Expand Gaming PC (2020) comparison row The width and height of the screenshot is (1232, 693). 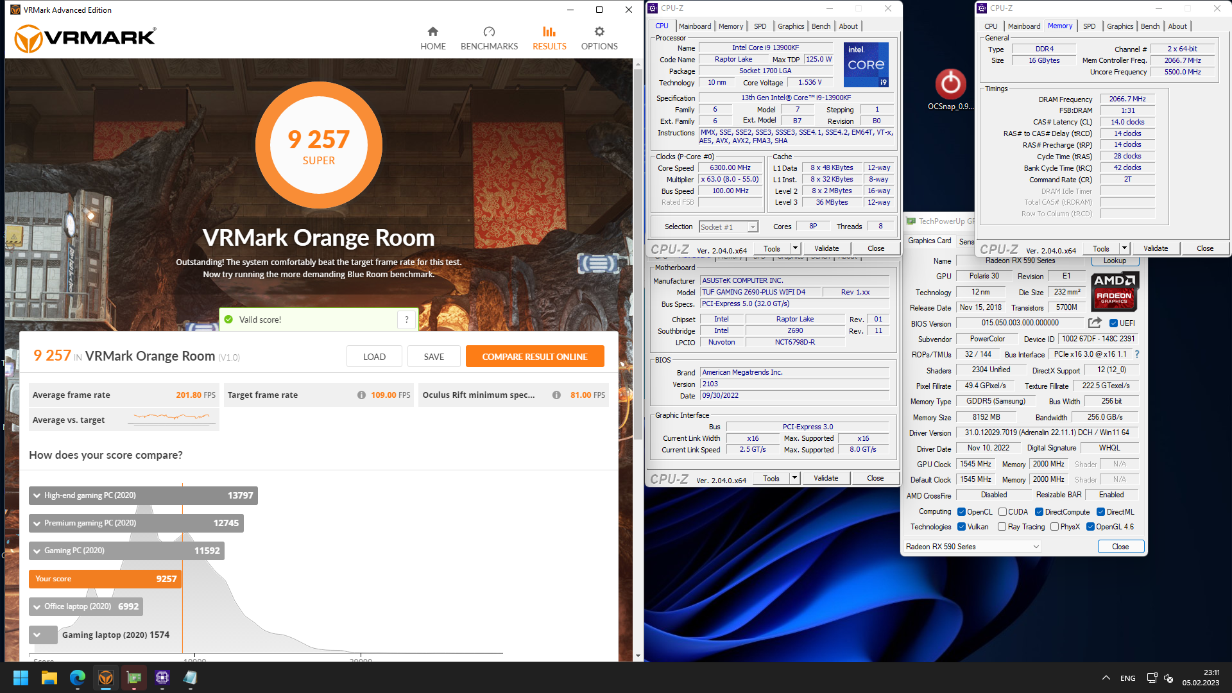click(126, 551)
